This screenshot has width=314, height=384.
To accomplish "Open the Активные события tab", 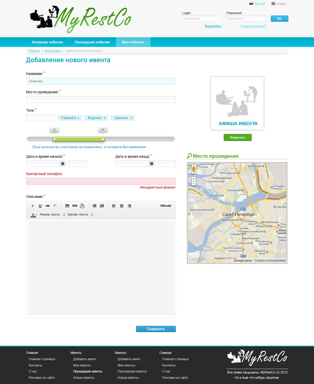I will click(47, 42).
